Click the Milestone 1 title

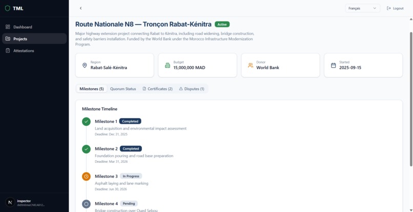pyautogui.click(x=106, y=121)
